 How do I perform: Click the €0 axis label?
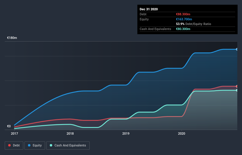coord(9,126)
